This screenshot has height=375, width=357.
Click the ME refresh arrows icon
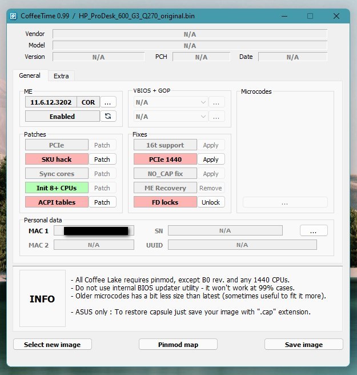click(x=108, y=116)
